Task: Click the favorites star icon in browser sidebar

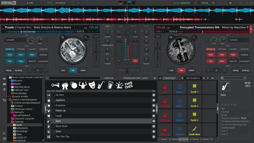Action: tap(4, 78)
